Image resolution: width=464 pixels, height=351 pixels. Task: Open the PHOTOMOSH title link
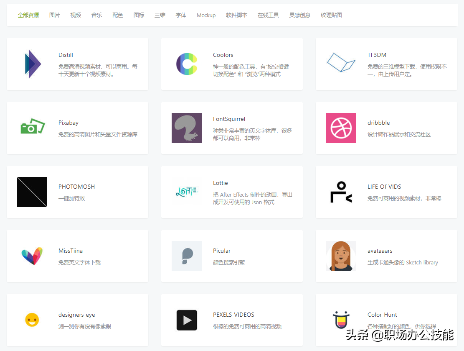click(77, 187)
